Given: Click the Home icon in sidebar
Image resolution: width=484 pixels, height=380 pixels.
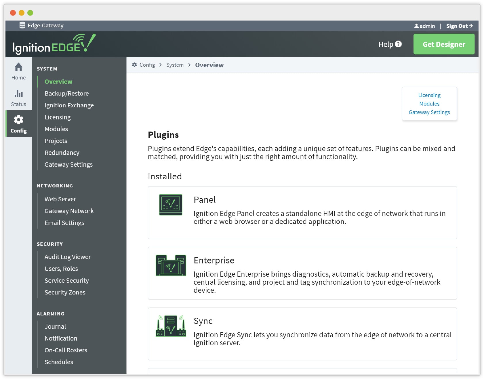Looking at the screenshot, I should (x=18, y=67).
